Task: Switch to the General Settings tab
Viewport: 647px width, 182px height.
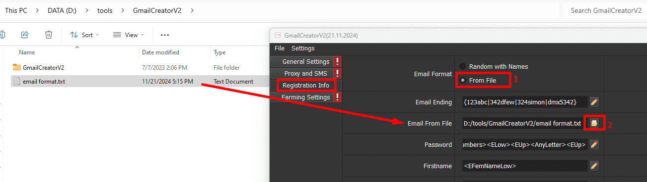Action: pos(306,62)
